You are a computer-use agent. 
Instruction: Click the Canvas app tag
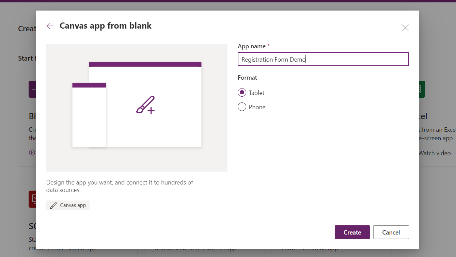tap(68, 205)
